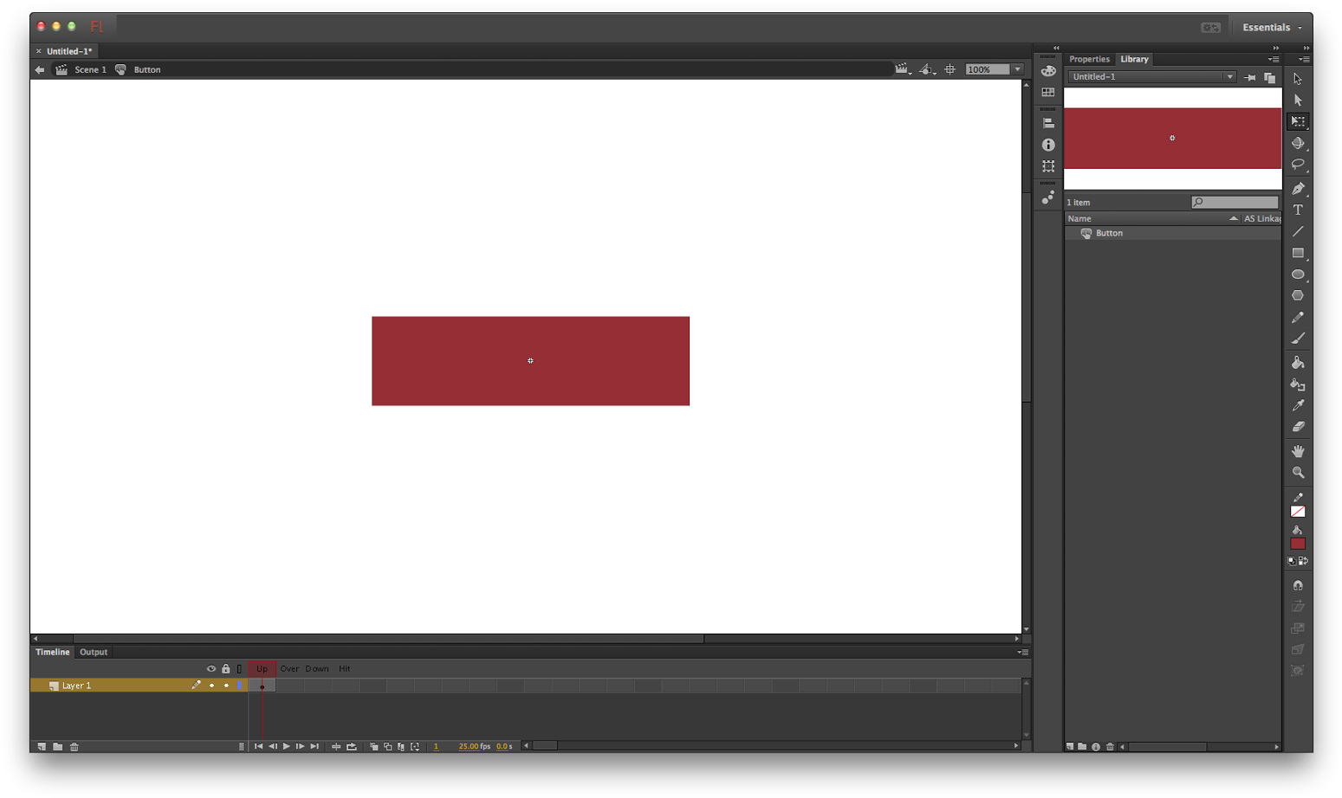The image size is (1342, 798).
Task: Select the Free Transform tool
Action: click(x=1298, y=121)
